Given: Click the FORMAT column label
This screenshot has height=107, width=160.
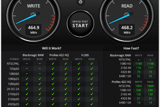Looking at the screenshot, I should pyautogui.click(x=14, y=59).
